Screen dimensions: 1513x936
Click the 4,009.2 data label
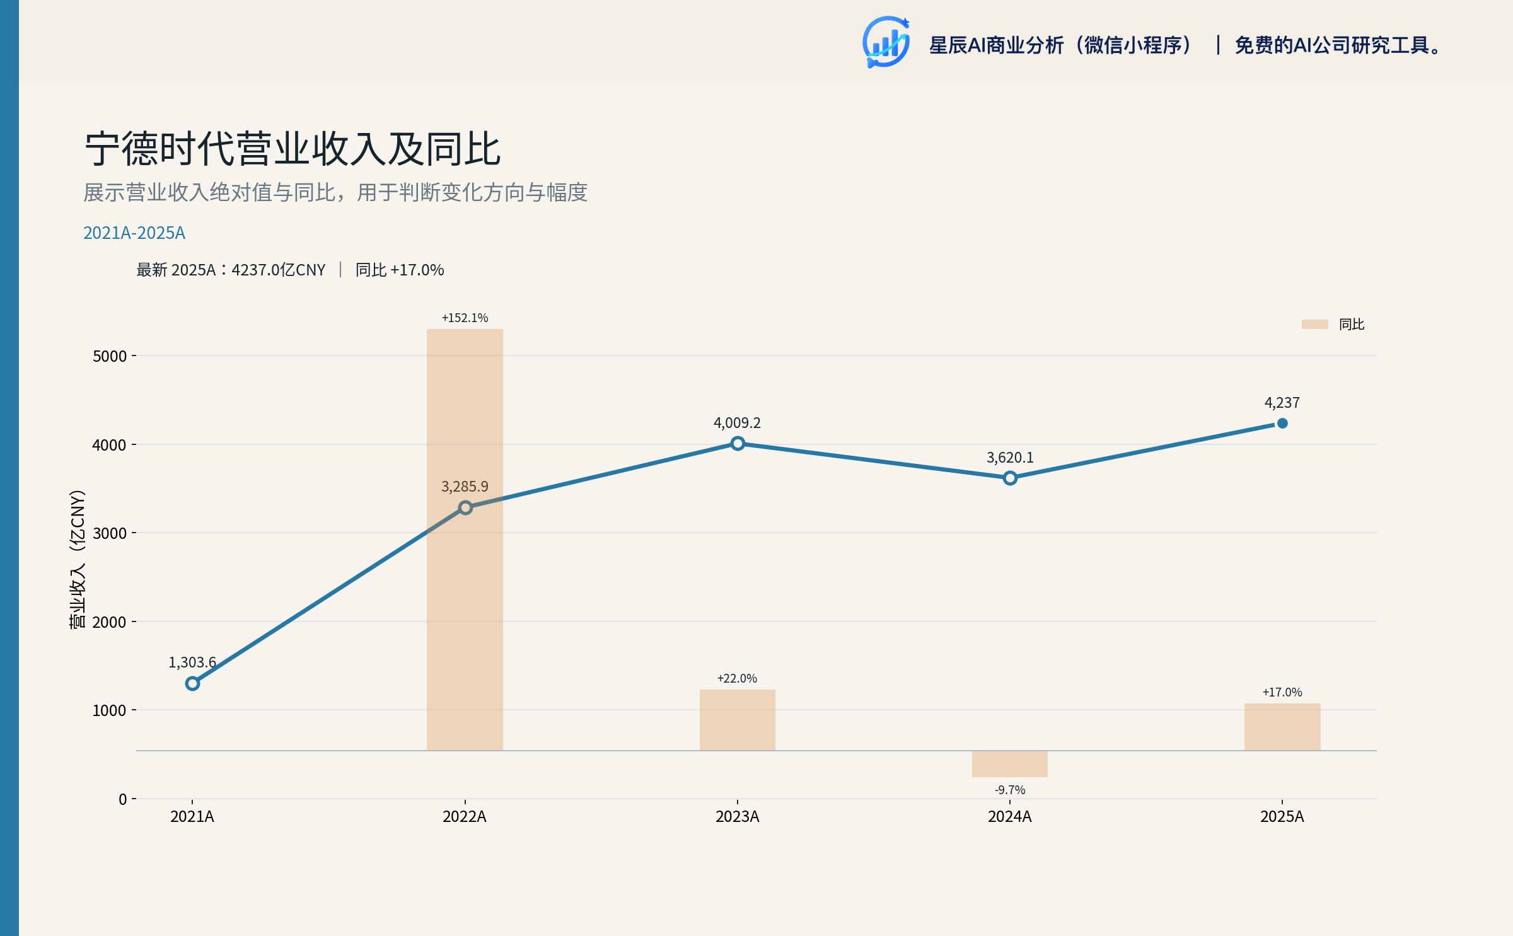pos(737,423)
